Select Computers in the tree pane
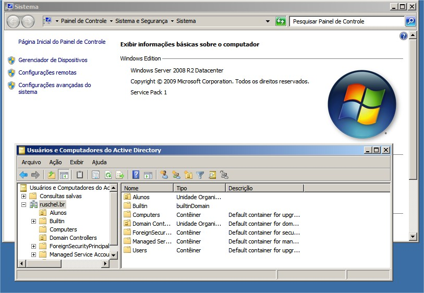This screenshot has height=293, width=424. [63, 229]
